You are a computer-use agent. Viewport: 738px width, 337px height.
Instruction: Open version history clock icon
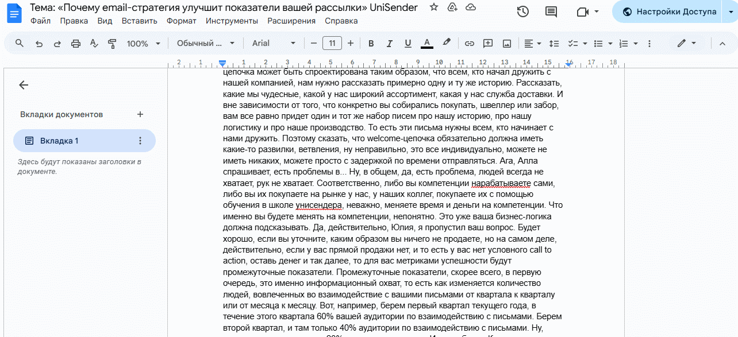point(522,12)
